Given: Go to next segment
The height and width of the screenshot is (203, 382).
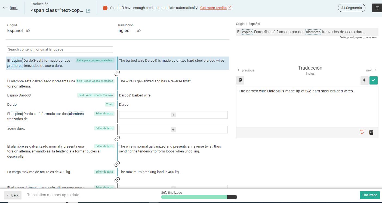Looking at the screenshot, I should 371,70.
